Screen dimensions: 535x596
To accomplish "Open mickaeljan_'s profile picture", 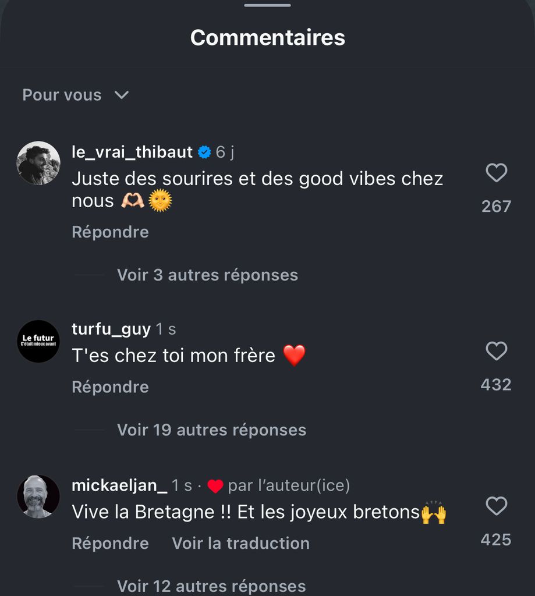I will [x=38, y=496].
